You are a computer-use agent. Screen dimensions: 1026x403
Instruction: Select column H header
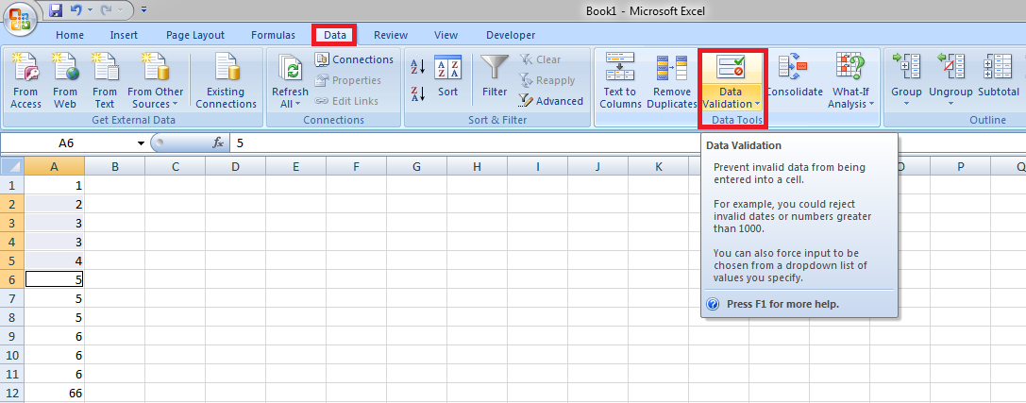(477, 167)
